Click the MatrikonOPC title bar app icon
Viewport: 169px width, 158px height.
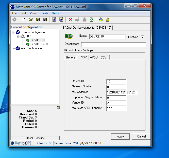point(12,7)
